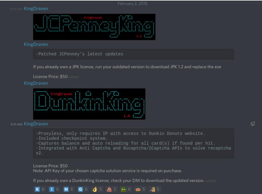The height and width of the screenshot is (194, 262).
Task: Click KingDraven username at 9:51 AM message
Action: coord(36,124)
